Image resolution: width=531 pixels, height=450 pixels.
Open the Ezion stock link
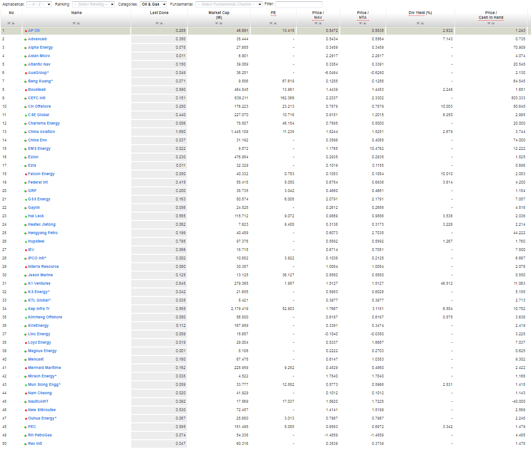[x=33, y=157]
